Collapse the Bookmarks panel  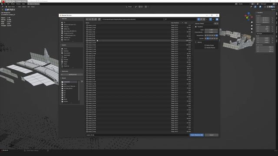click(x=61, y=71)
